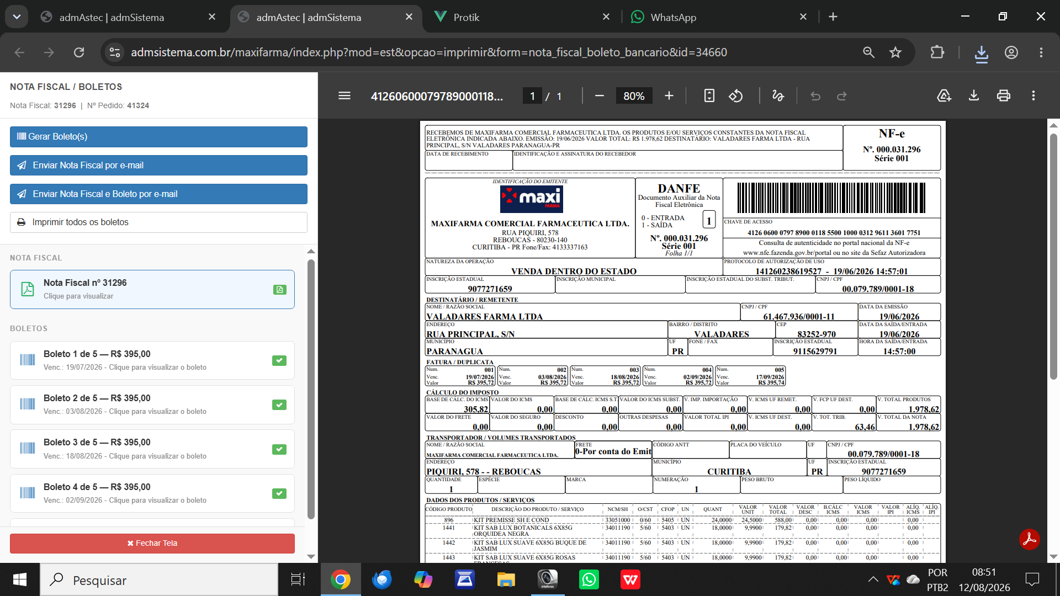Image resolution: width=1060 pixels, height=596 pixels.
Task: Redo the PDF annotation
Action: point(842,96)
